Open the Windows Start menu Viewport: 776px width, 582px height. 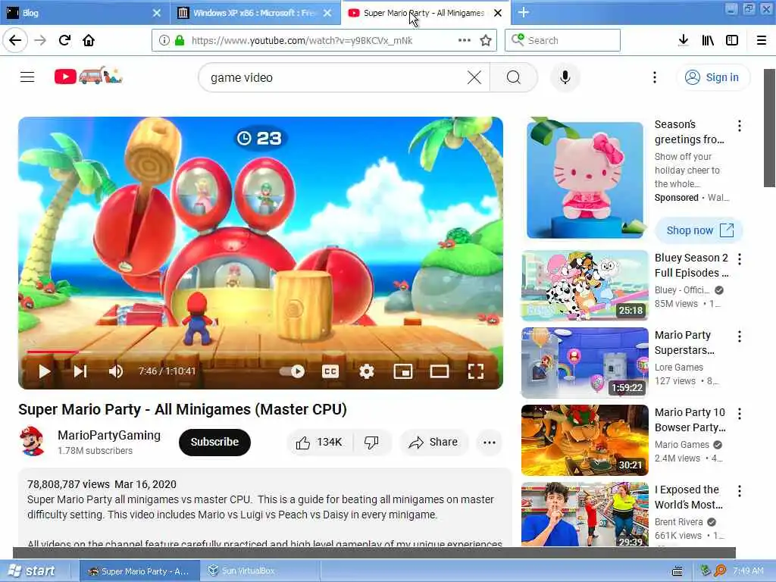pyautogui.click(x=33, y=571)
